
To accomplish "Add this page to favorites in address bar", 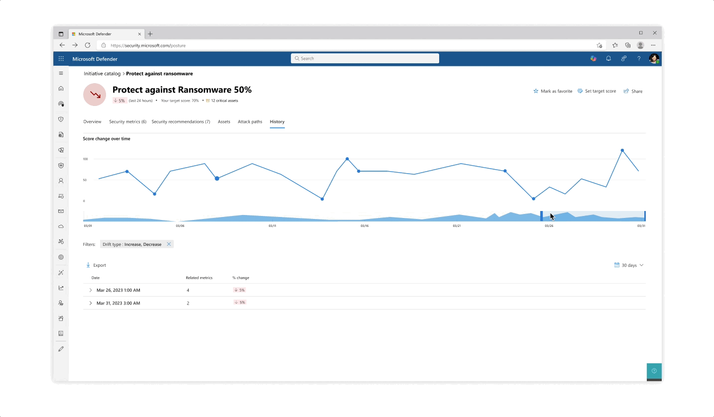I will [599, 45].
